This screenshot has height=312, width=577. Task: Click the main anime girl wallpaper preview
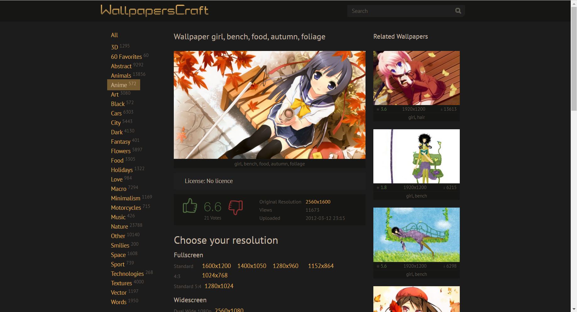tap(270, 105)
